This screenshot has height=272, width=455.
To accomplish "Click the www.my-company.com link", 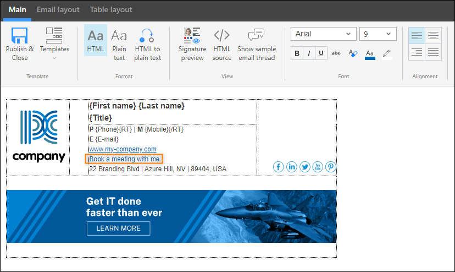I will click(x=123, y=149).
